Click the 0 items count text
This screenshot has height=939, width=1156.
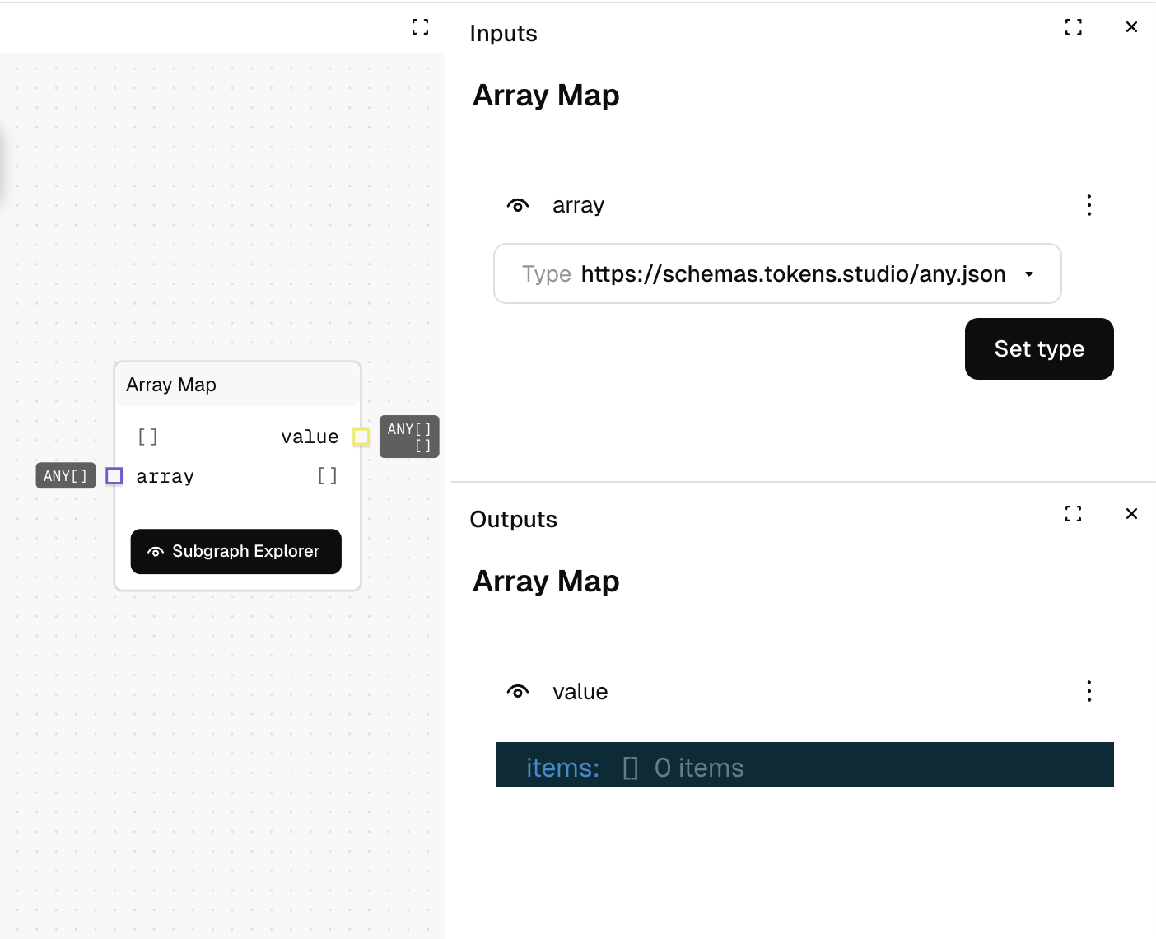[699, 768]
